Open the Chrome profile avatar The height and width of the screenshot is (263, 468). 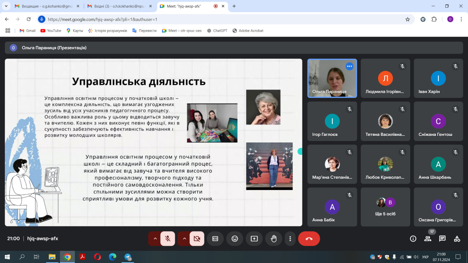point(450,19)
